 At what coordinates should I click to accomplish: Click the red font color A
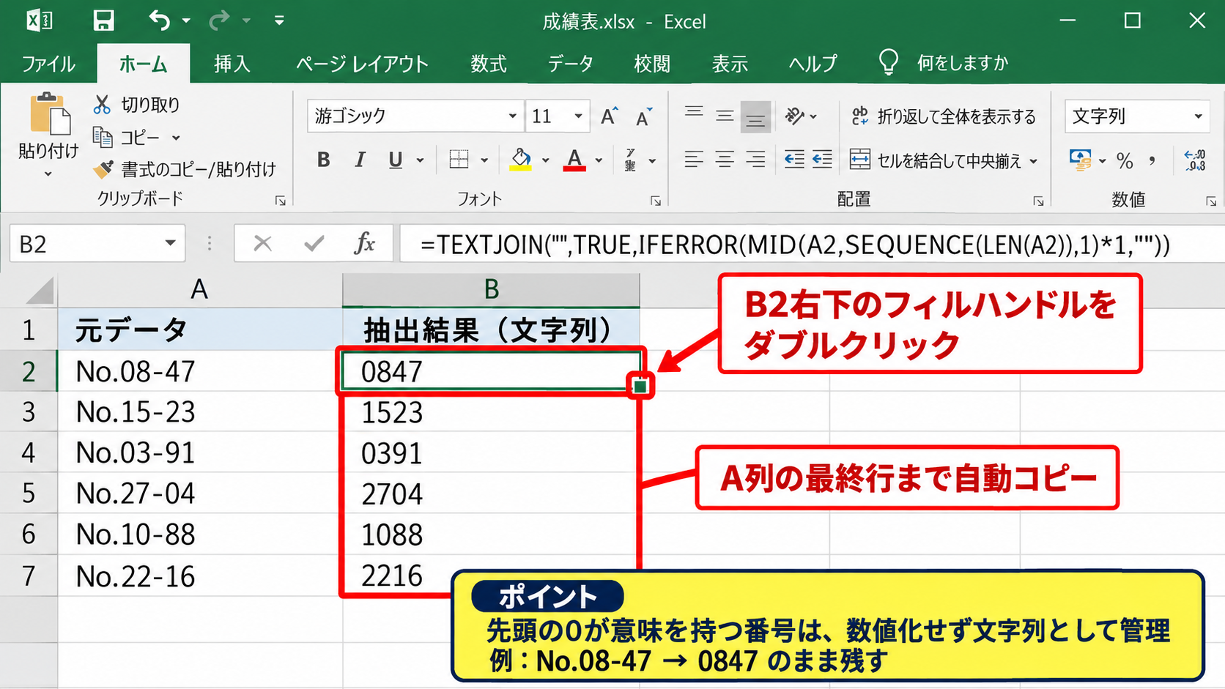click(574, 160)
